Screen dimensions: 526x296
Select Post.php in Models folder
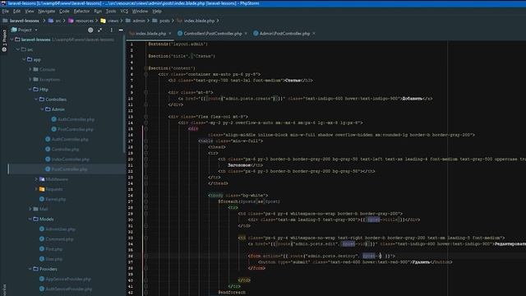coord(53,249)
